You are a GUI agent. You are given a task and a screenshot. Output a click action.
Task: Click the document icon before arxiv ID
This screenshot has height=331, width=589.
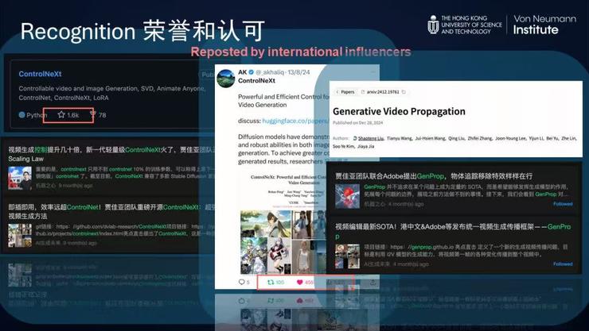[x=363, y=92]
